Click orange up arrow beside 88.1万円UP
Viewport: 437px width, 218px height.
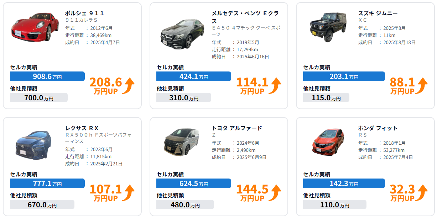[422, 86]
